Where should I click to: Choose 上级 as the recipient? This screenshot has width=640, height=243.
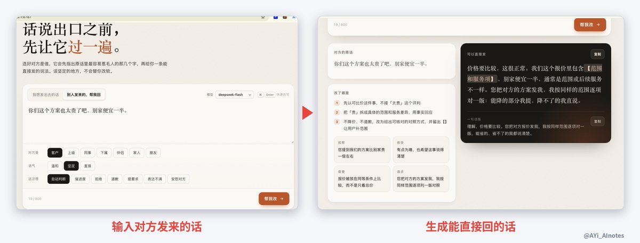pos(71,152)
